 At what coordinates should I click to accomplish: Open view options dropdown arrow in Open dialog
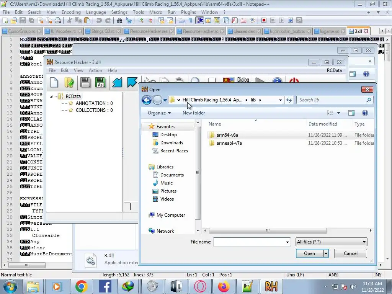338,113
